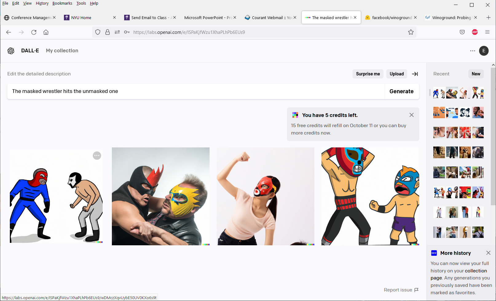Open the photo of two yellow-masked wrestlers
Screen dimensions: 496x301
click(160, 196)
